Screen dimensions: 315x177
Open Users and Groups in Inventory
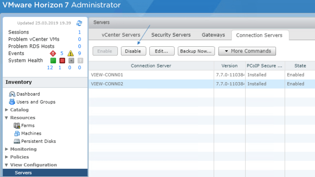point(36,102)
